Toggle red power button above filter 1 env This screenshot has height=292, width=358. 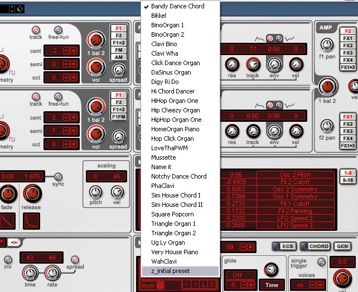click(x=270, y=38)
